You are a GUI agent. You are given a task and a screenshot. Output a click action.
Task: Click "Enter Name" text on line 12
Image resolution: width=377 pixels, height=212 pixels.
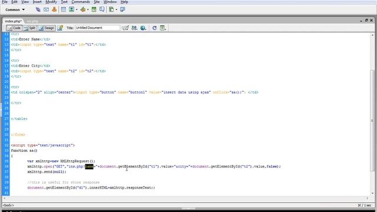pyautogui.click(x=29, y=39)
